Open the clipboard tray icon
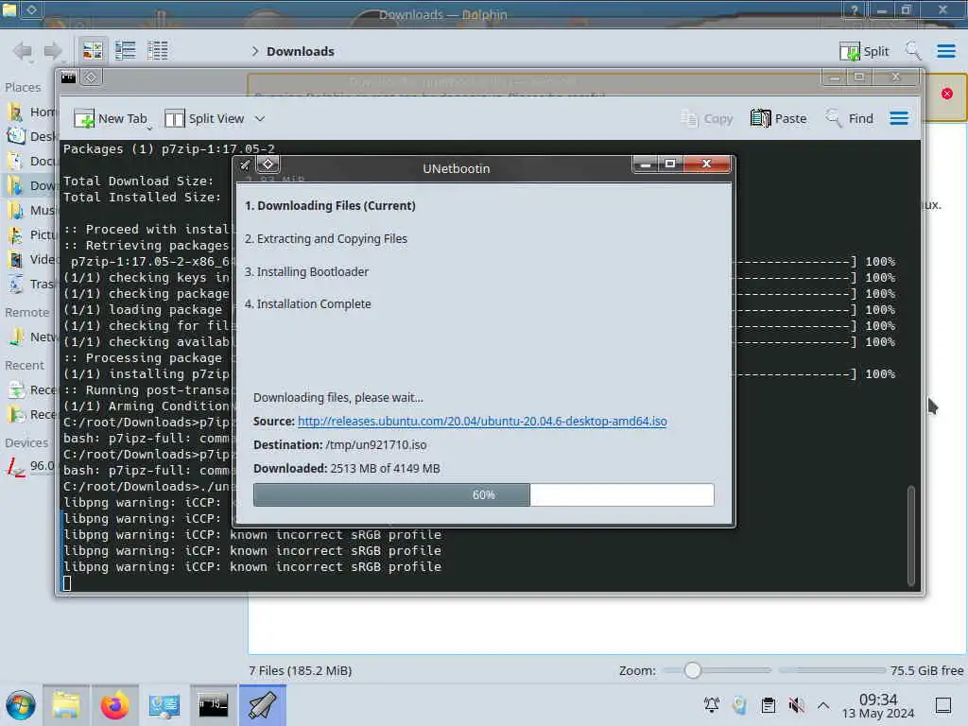The width and height of the screenshot is (968, 726). pyautogui.click(x=769, y=705)
